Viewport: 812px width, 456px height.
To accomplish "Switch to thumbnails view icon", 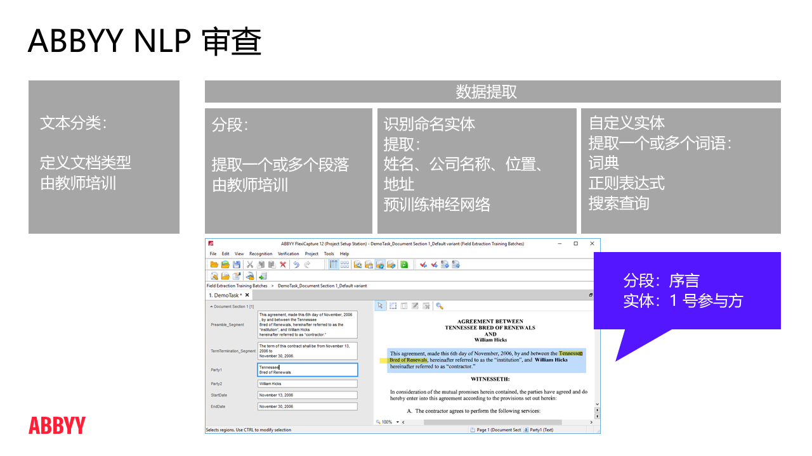I will click(x=344, y=265).
